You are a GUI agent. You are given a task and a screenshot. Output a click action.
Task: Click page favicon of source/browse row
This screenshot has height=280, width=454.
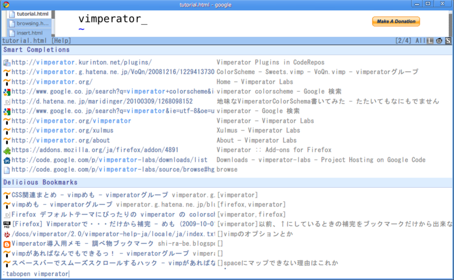pos(7,170)
